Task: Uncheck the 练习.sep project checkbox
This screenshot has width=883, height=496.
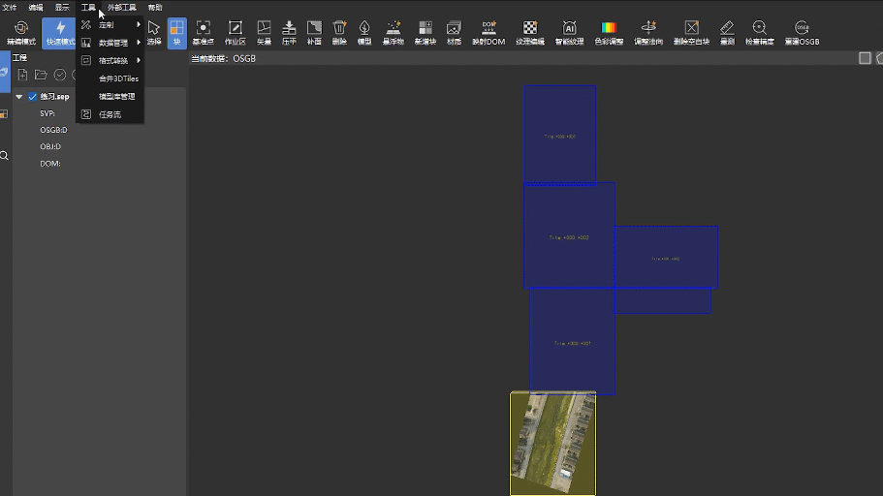Action: pyautogui.click(x=32, y=97)
